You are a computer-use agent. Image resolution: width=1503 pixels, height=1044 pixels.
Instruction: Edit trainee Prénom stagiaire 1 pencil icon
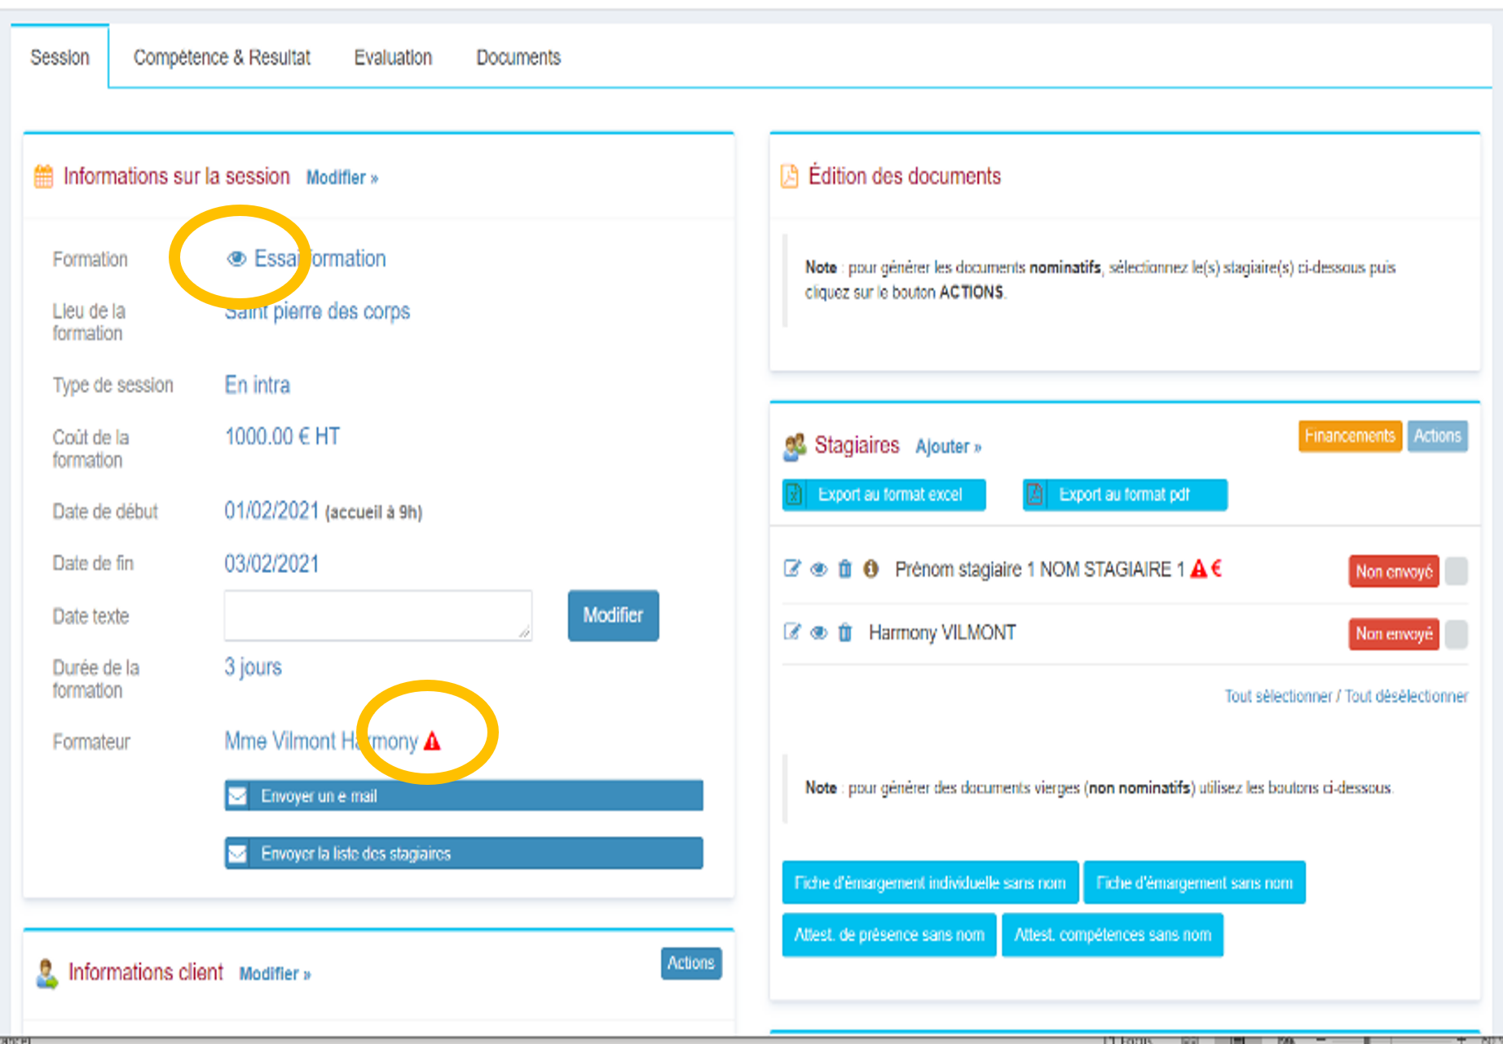coord(791,569)
